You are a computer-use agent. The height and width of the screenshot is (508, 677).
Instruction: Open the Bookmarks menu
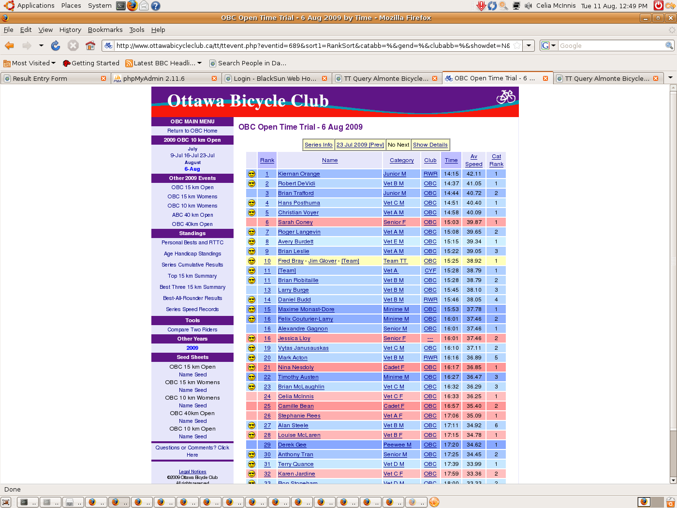105,30
